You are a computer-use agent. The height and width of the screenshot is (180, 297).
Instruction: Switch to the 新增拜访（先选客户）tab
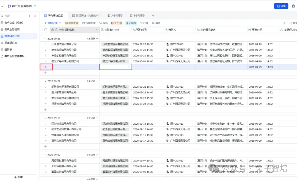pos(86,16)
